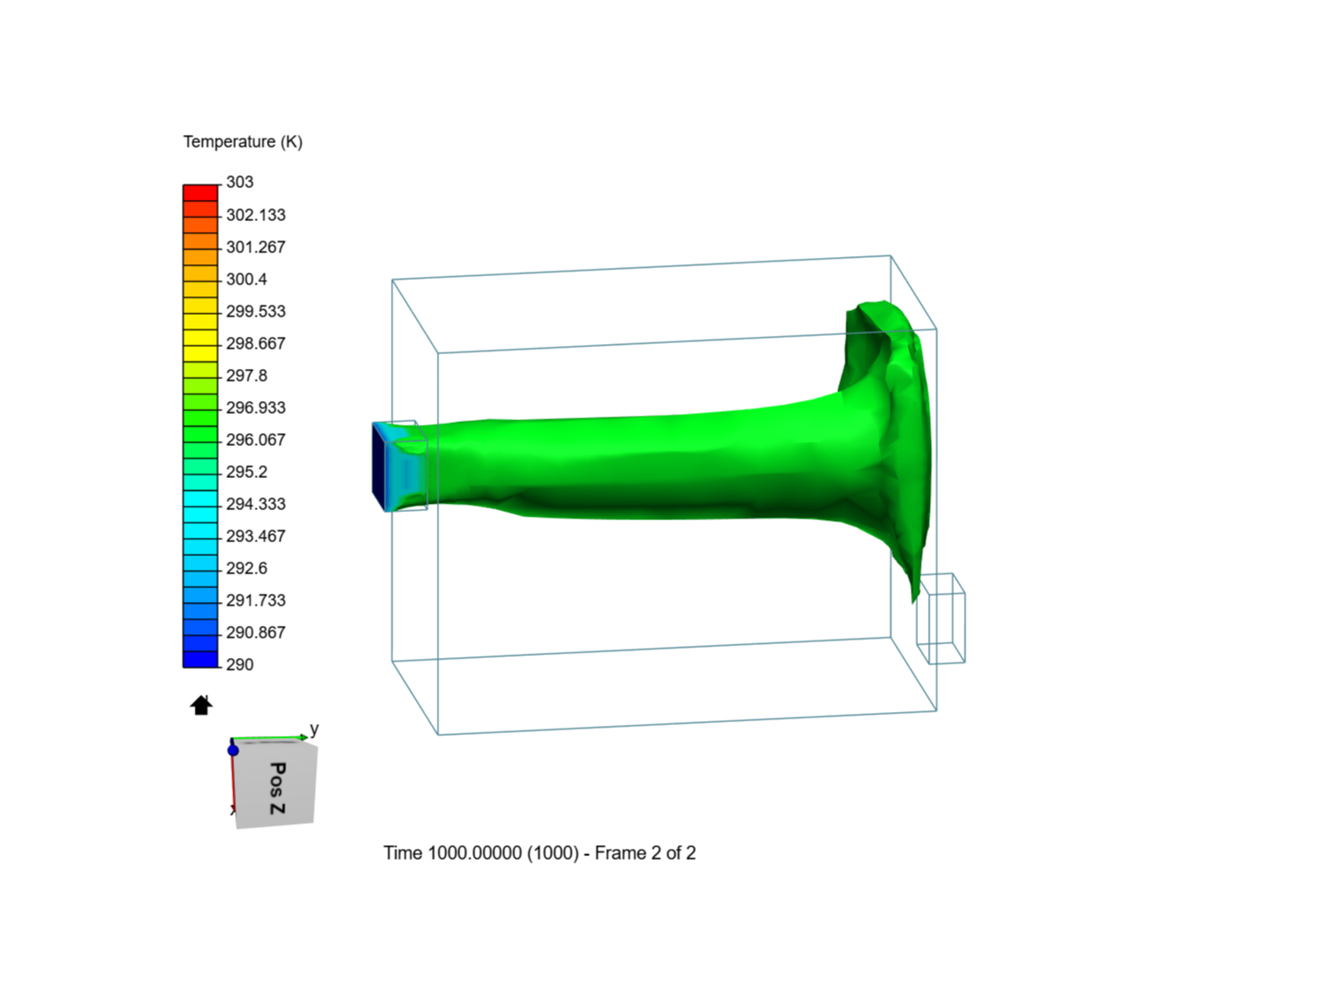The image size is (1322, 991).
Task: Click the legend value 295.2
Action: click(247, 472)
